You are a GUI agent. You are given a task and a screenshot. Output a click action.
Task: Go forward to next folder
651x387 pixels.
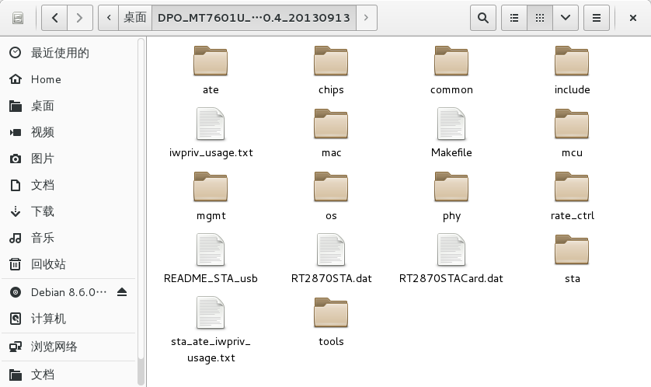coord(80,18)
